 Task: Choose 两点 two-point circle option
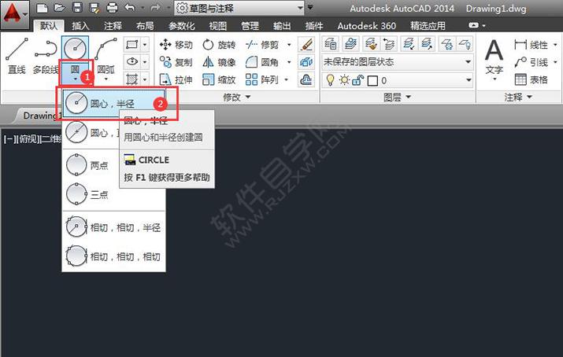114,165
